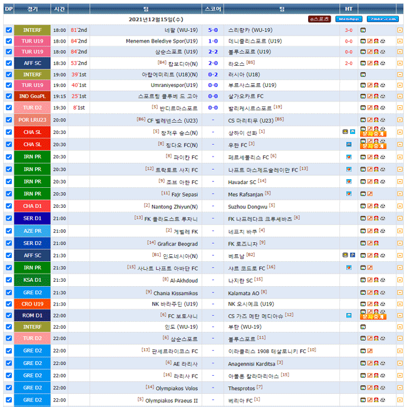Open the player icon in the 트락토르 사지 FC row
Screen dimensions: 407x407
(x=376, y=169)
